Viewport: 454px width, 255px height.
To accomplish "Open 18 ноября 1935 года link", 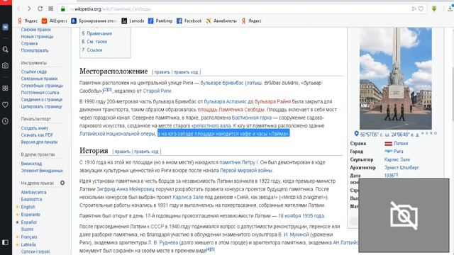I will (301, 216).
